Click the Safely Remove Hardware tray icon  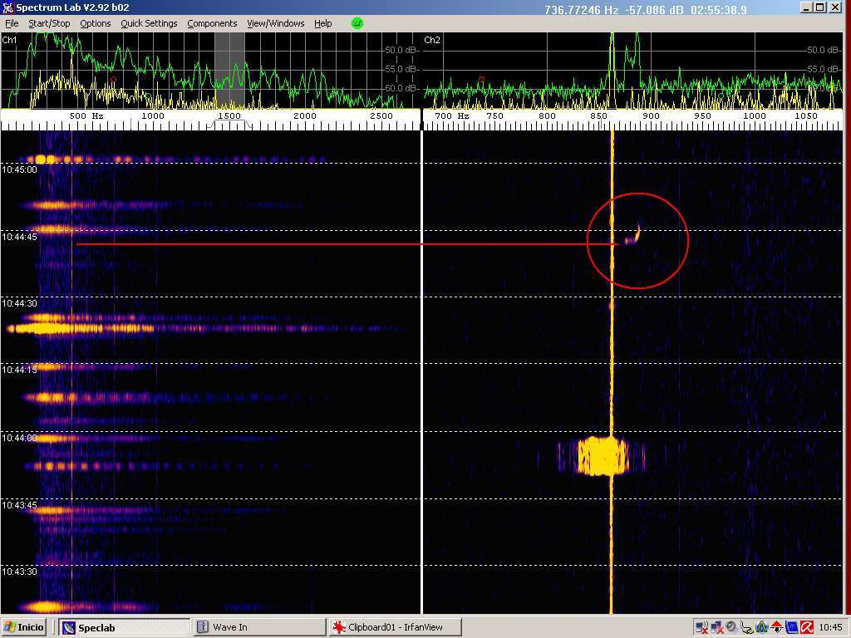pyautogui.click(x=746, y=627)
